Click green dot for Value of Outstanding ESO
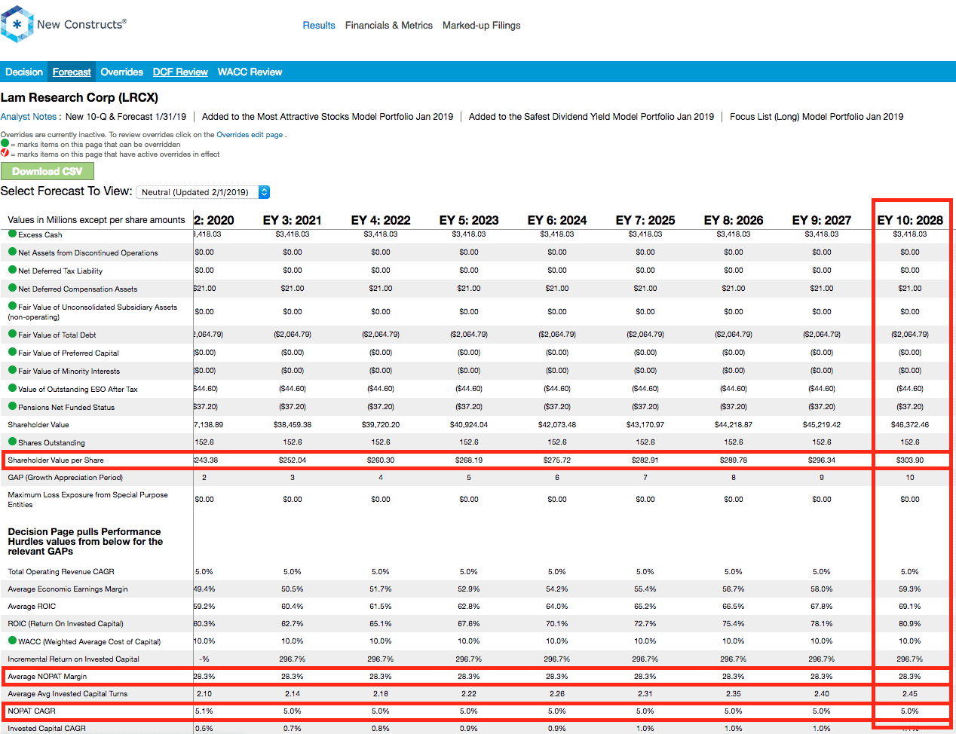This screenshot has height=734, width=956. (12, 388)
